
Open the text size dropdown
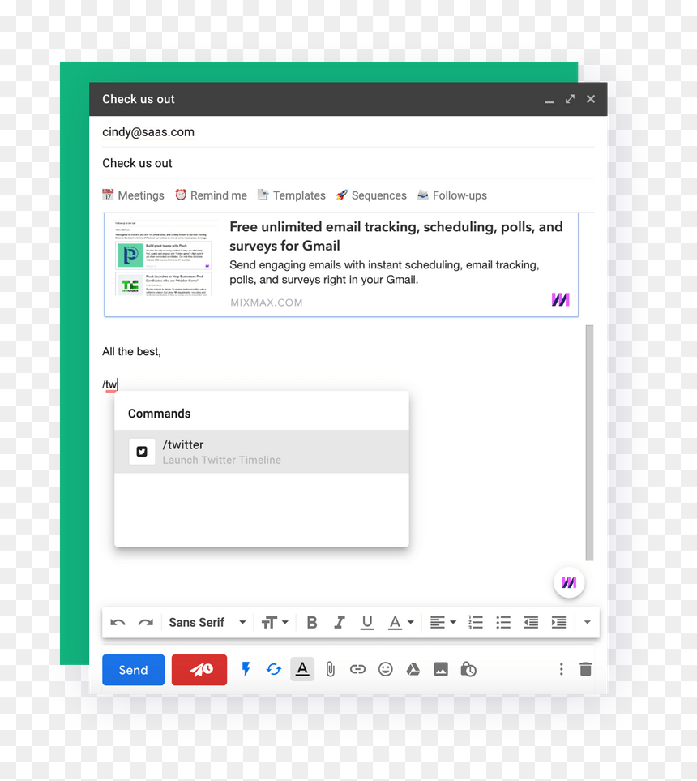(x=275, y=623)
